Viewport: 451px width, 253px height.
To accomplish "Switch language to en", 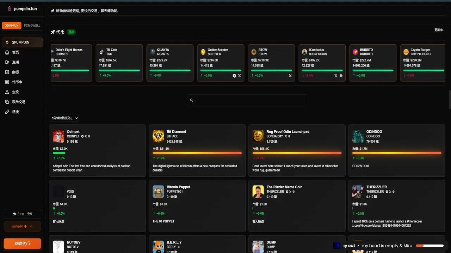I will 22,214.
